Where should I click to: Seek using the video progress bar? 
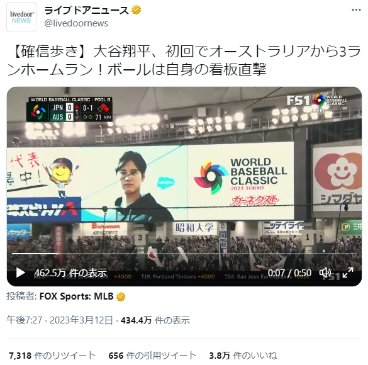[x=184, y=254]
